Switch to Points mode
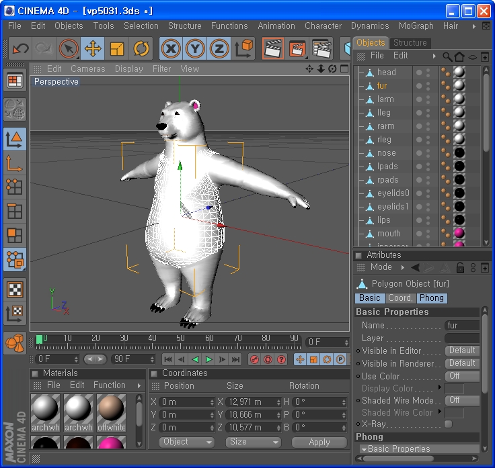The image size is (495, 468). coord(15,187)
